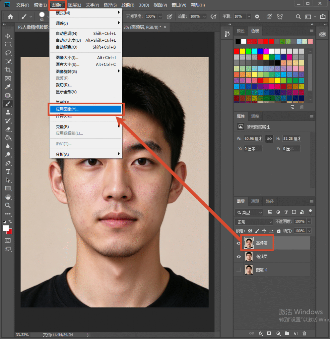This screenshot has height=339, width=330.
Task: Pick the black swatch in recent colors
Action: 238,41
